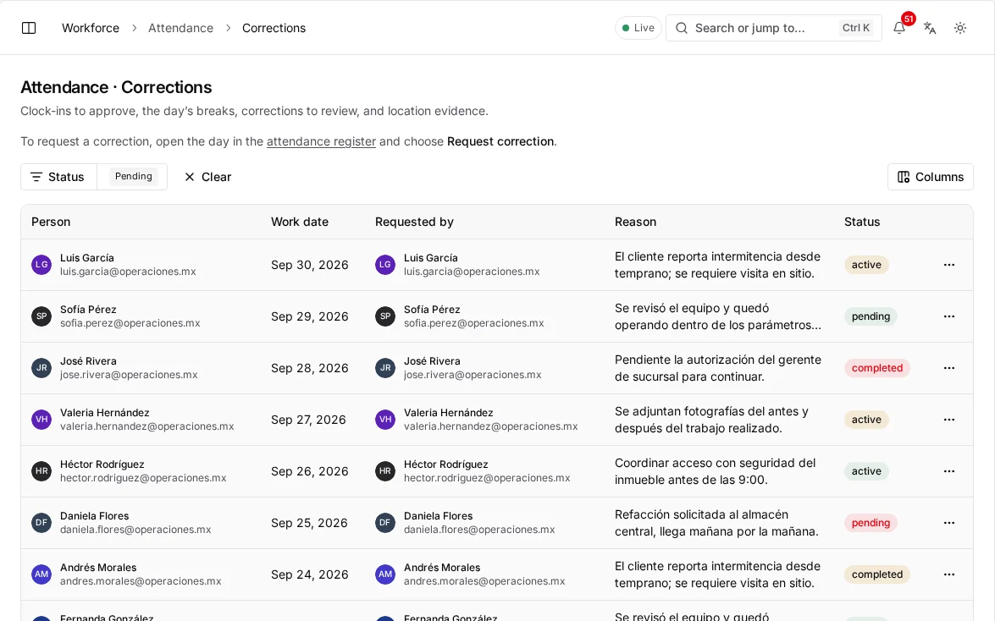Open row actions for Andrés Morales
The height and width of the screenshot is (621, 995).
point(948,574)
